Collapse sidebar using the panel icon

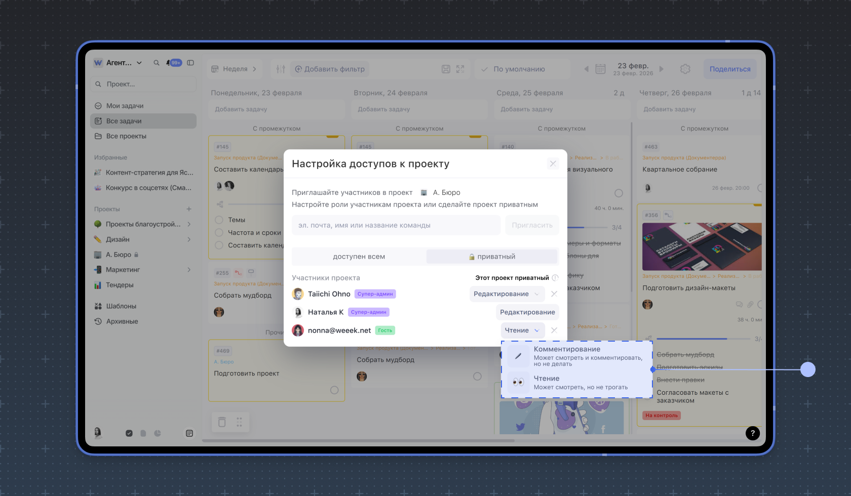[190, 63]
